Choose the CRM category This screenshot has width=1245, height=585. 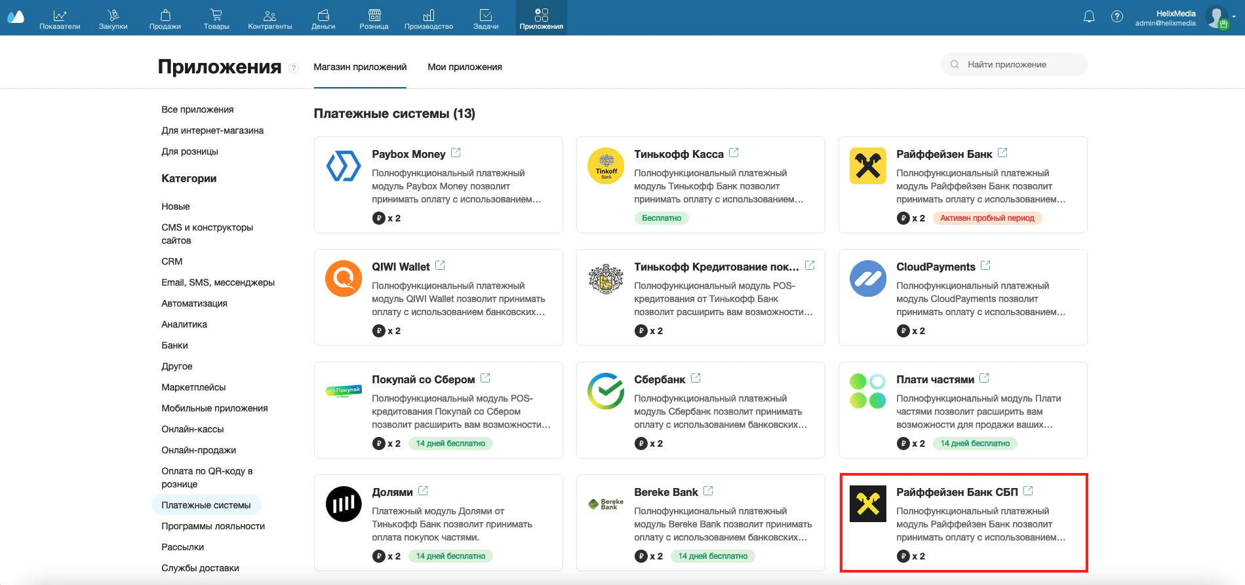pyautogui.click(x=172, y=261)
